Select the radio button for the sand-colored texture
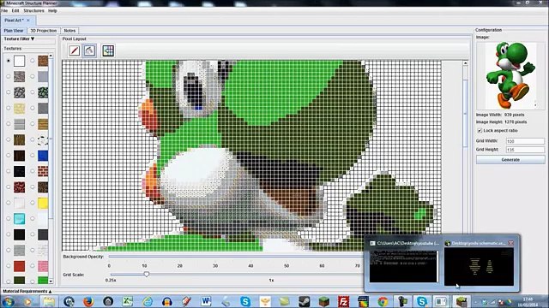This screenshot has height=308, width=549. pyautogui.click(x=9, y=108)
